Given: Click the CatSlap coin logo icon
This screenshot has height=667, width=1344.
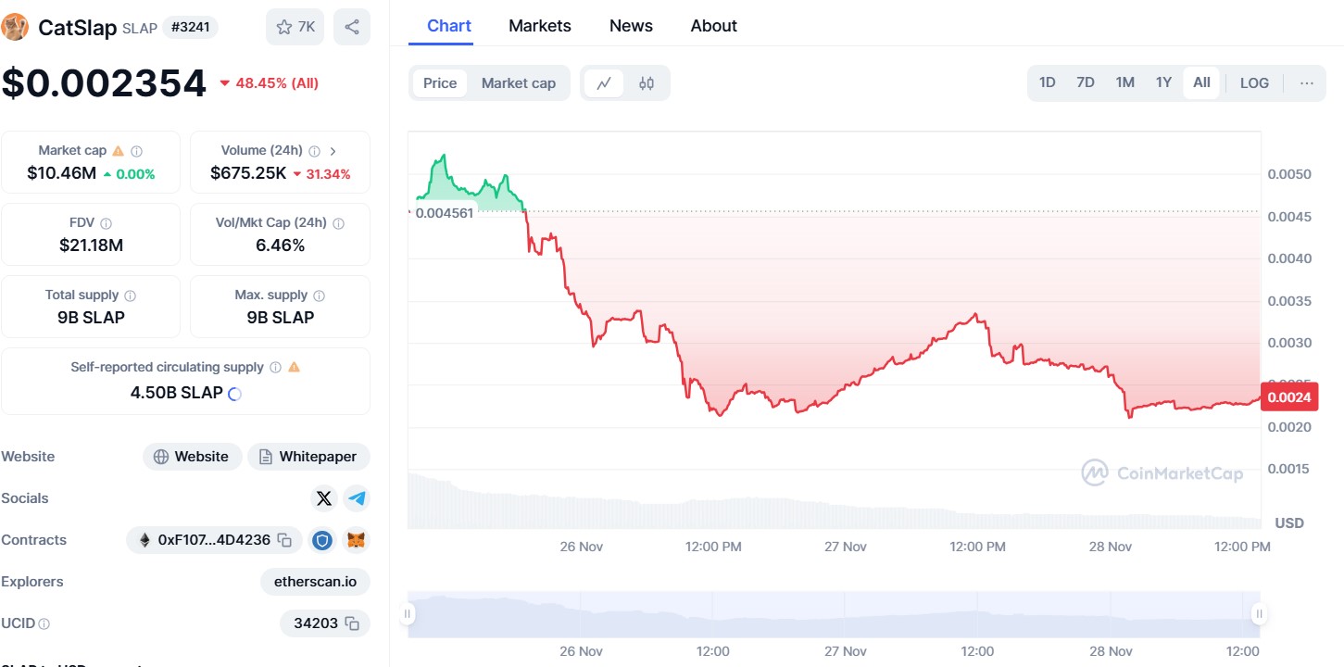Looking at the screenshot, I should tap(15, 27).
